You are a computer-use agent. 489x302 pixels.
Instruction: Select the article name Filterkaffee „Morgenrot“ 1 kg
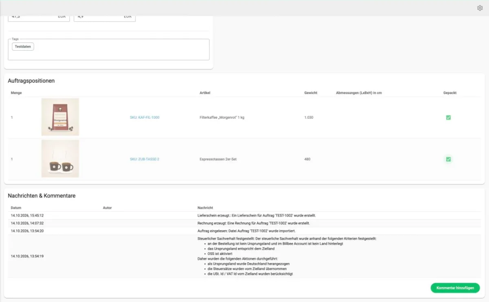point(222,118)
